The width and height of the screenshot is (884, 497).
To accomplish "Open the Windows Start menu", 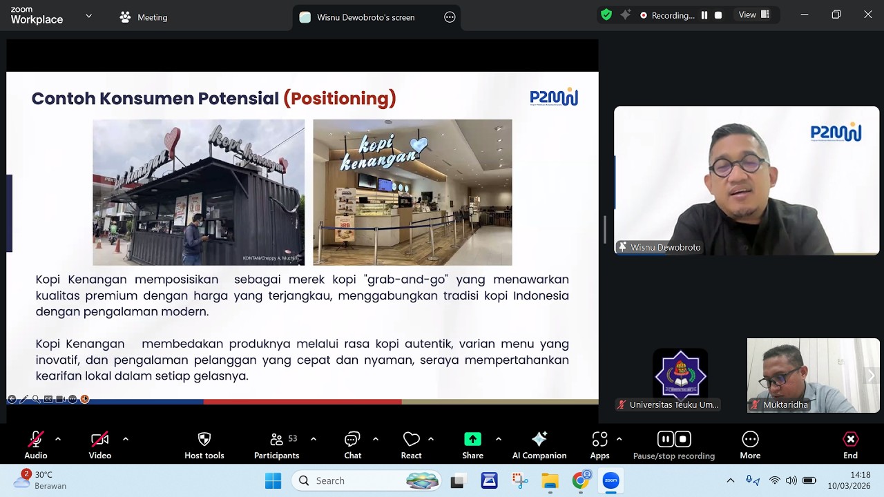I will pos(273,480).
